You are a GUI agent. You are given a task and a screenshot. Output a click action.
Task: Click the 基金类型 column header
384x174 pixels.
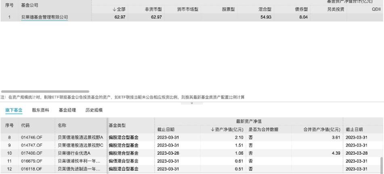click(117, 125)
